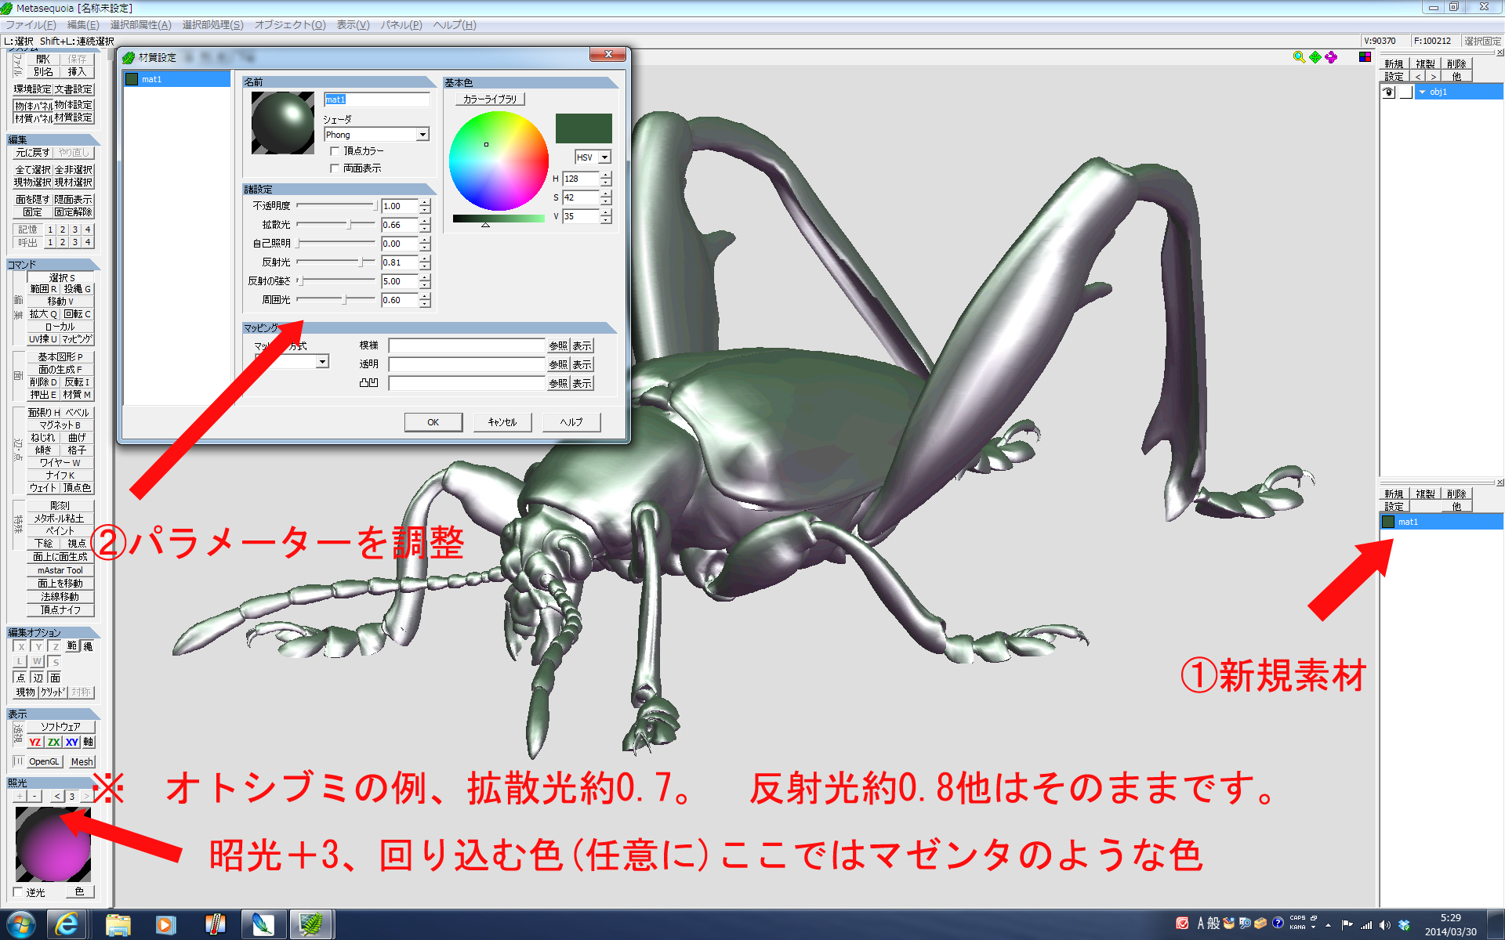Screen dimensions: 1505x940
Task: Enable the 両面表示 checkbox
Action: click(x=335, y=168)
